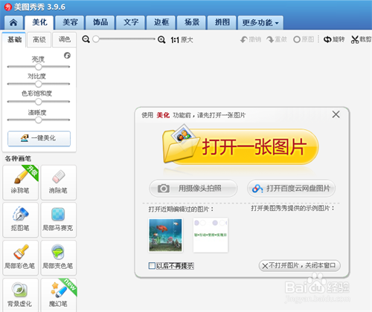Image resolution: width=372 pixels, height=312 pixels.
Task: Select the 背景虚化 background blur tool
Action: click(x=20, y=295)
